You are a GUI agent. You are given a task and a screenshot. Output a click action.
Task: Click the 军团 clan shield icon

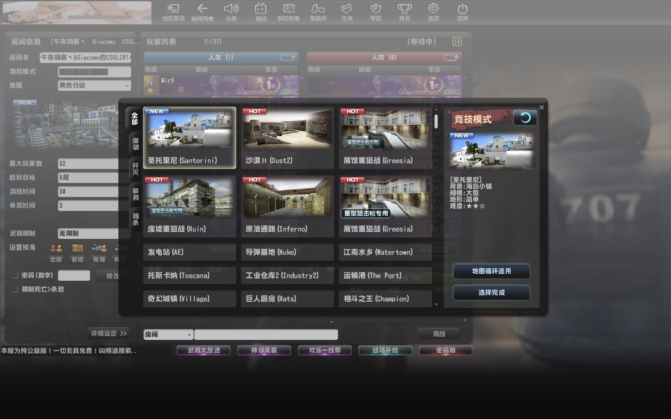[x=376, y=13]
